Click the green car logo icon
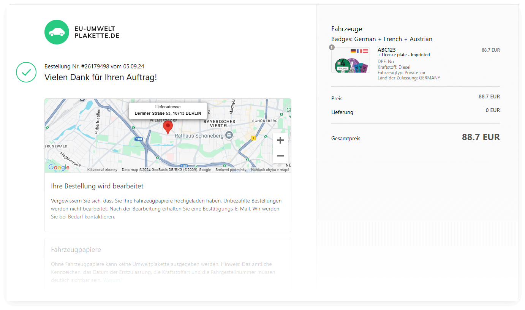The width and height of the screenshot is (525, 310). [x=57, y=32]
